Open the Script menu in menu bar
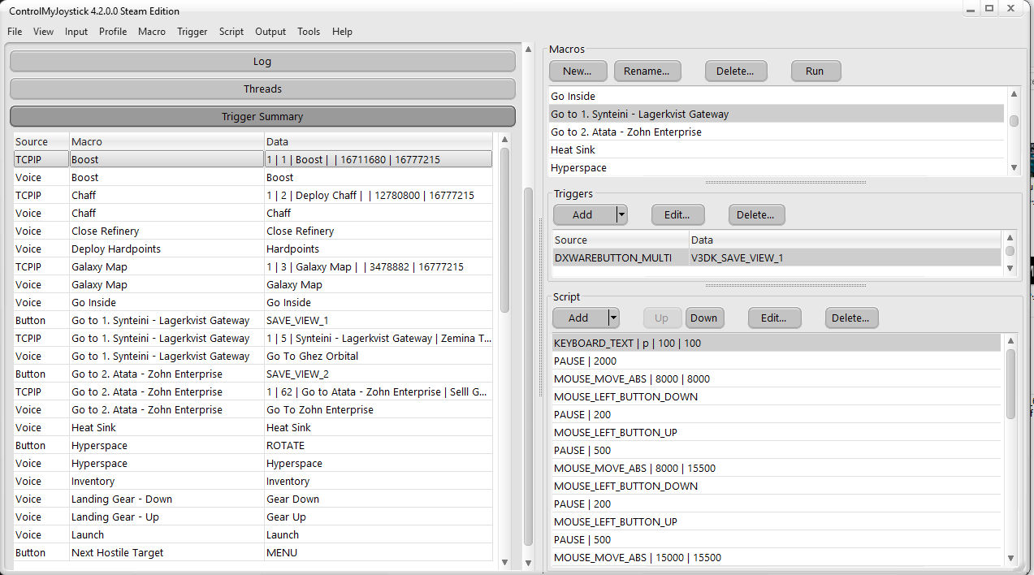The height and width of the screenshot is (575, 1034). pos(231,32)
